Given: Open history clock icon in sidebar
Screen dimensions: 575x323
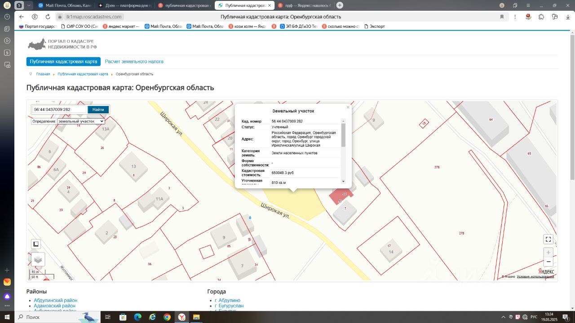Looking at the screenshot, I should point(7,17).
